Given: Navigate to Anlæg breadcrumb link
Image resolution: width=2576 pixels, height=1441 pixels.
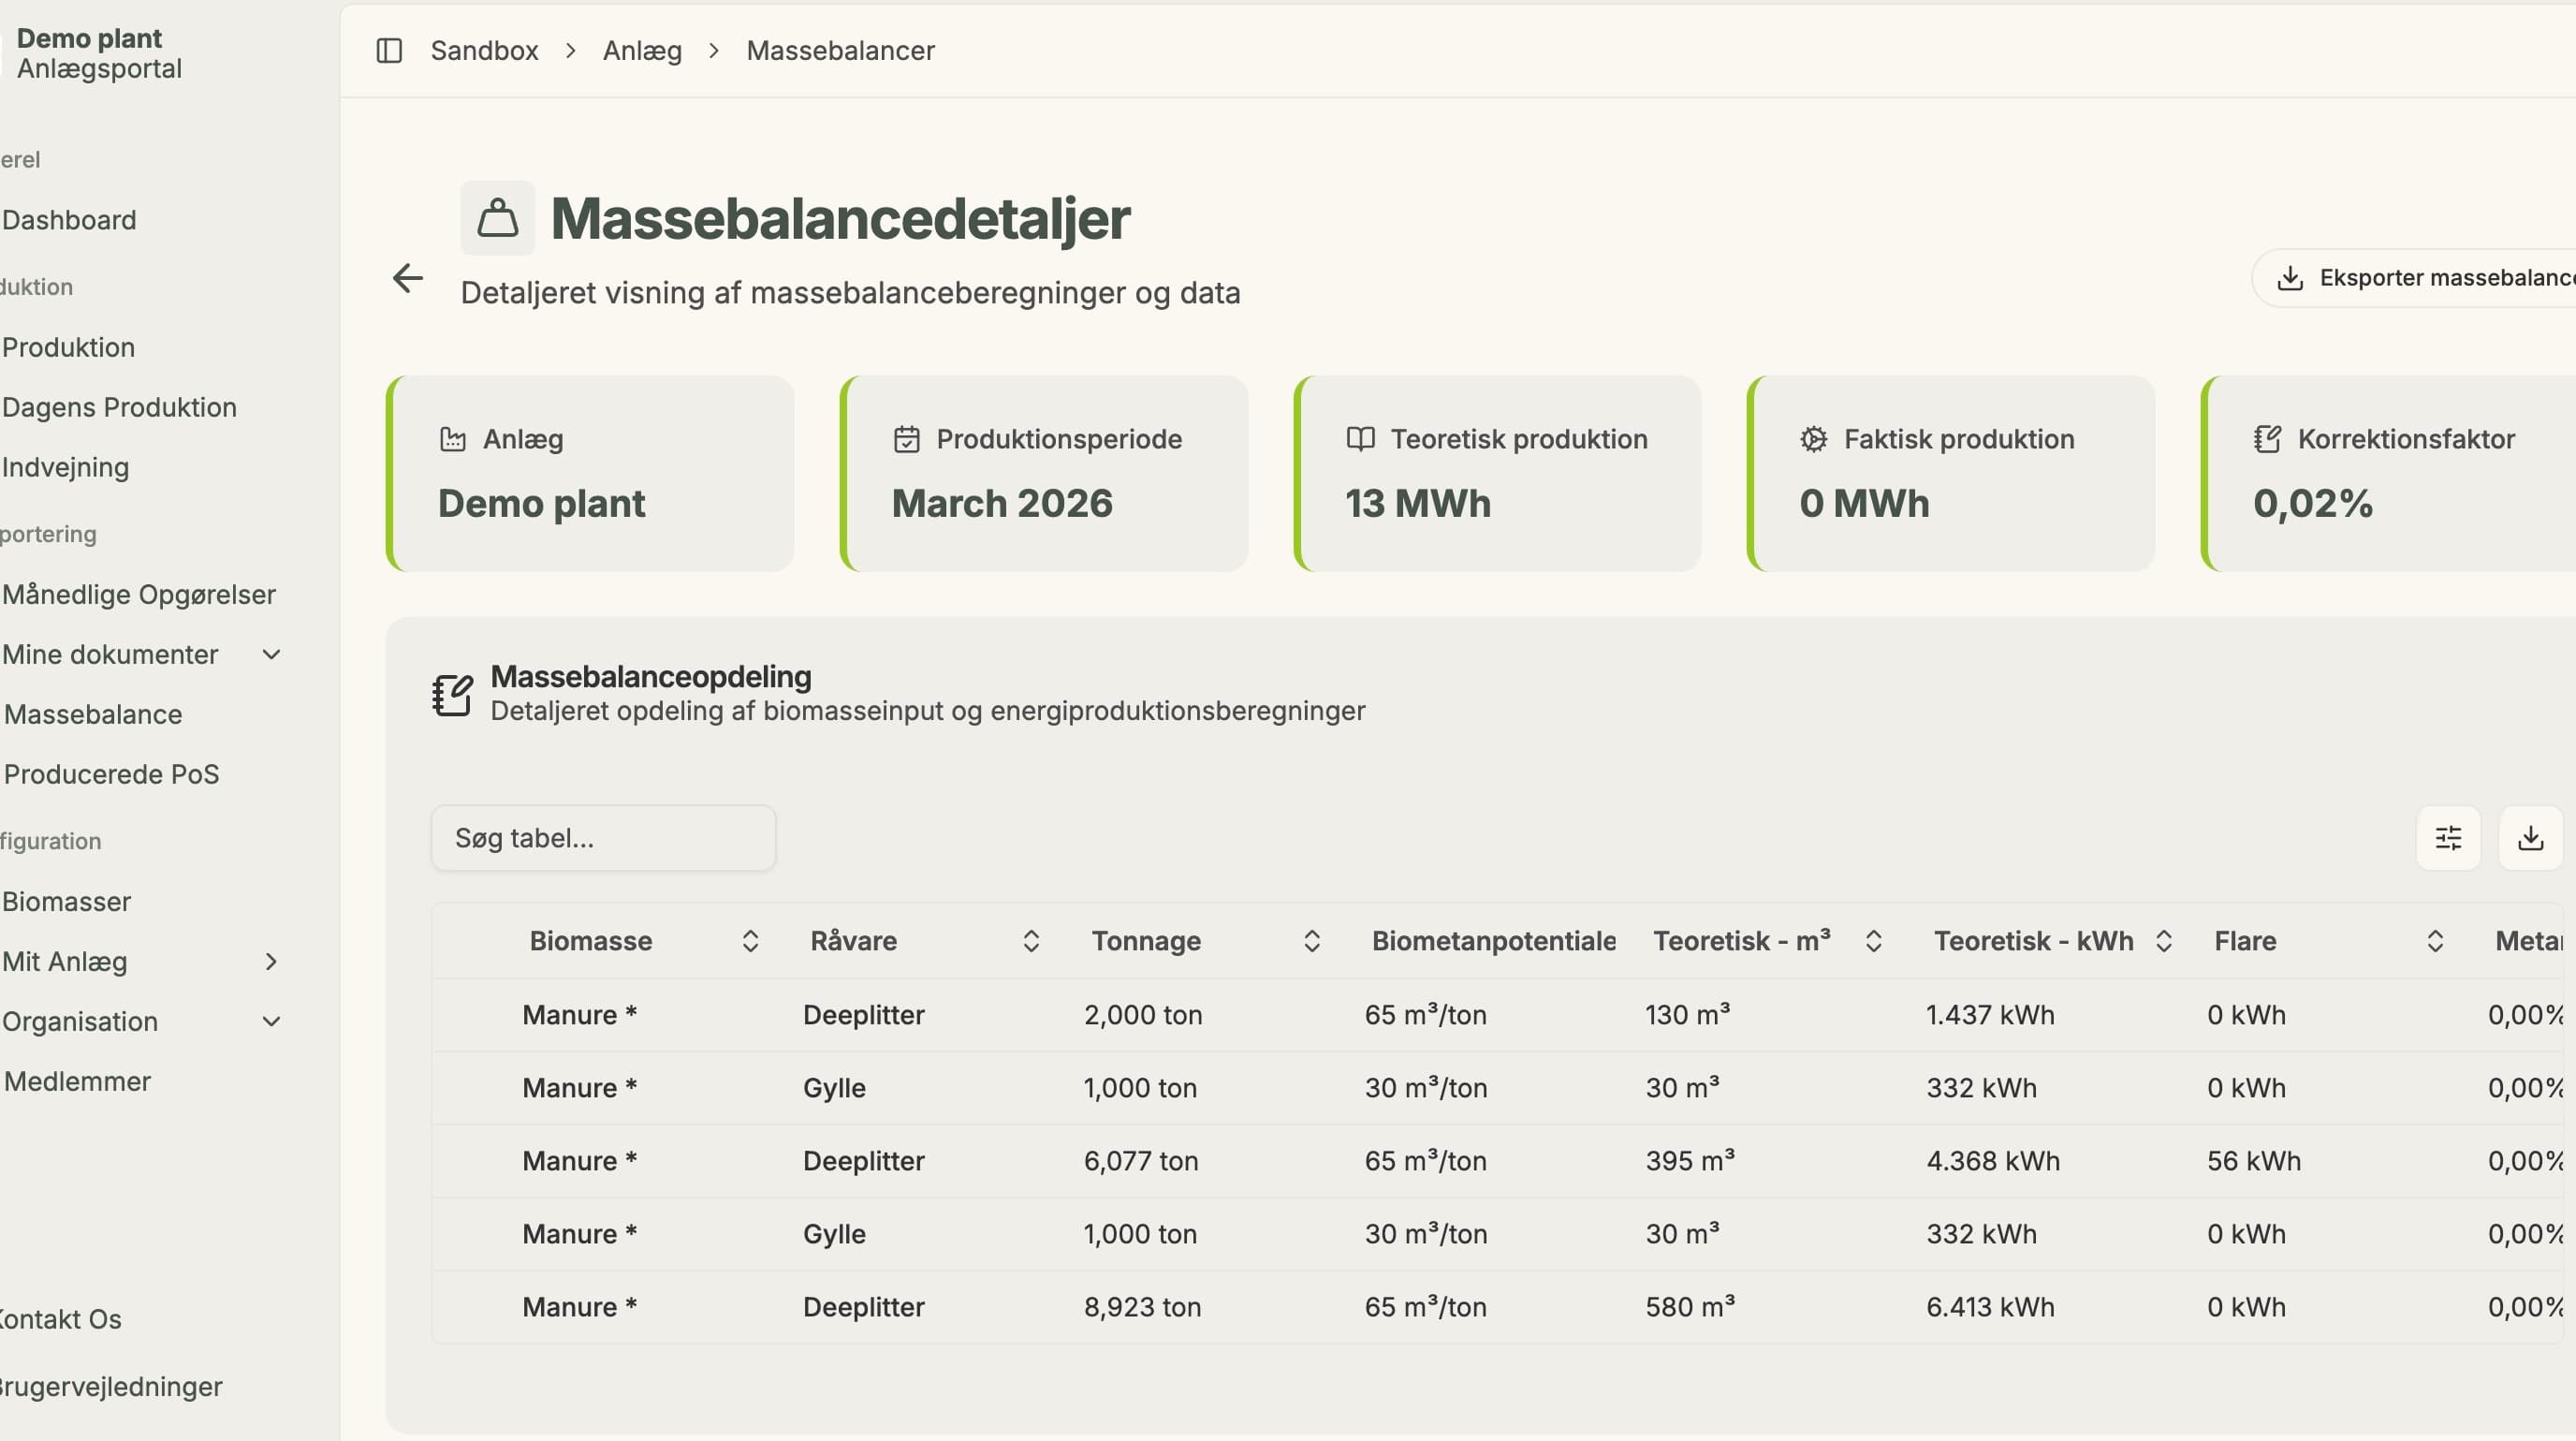Looking at the screenshot, I should tap(642, 51).
